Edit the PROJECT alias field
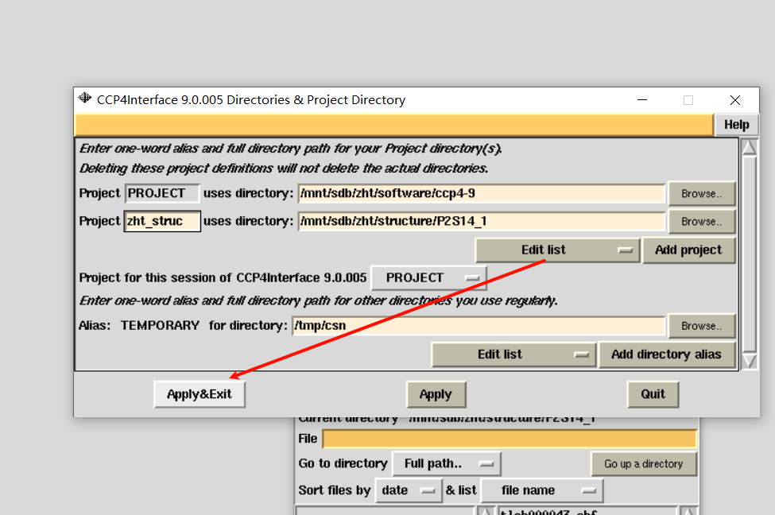The height and width of the screenshot is (515, 775). (x=162, y=193)
